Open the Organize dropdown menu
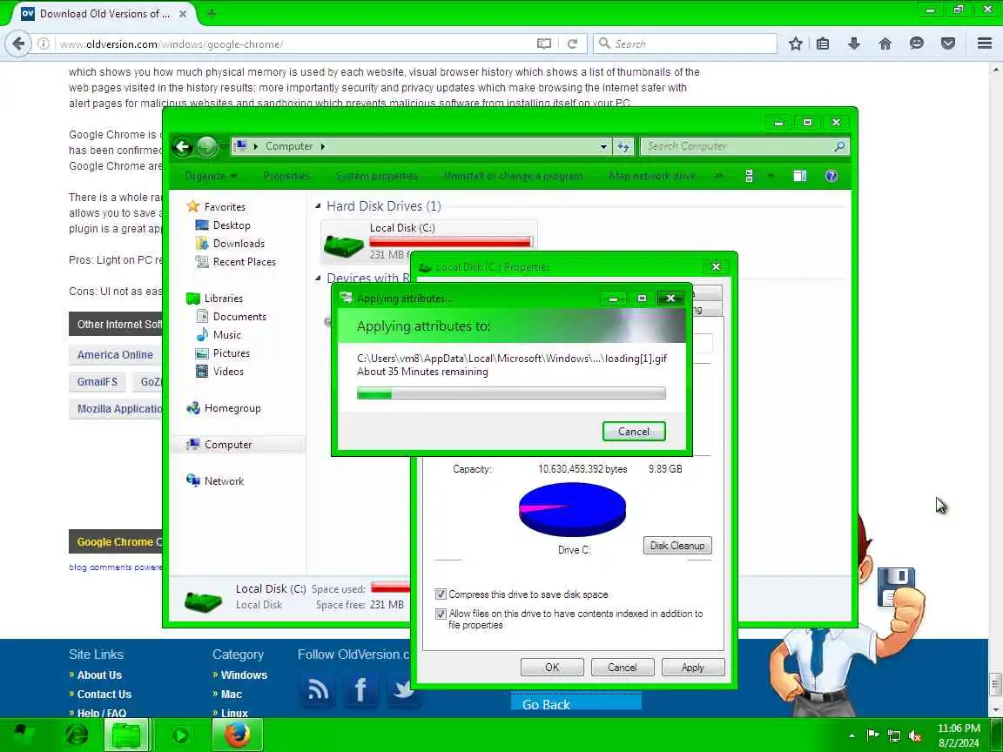The height and width of the screenshot is (752, 1003). (x=211, y=176)
